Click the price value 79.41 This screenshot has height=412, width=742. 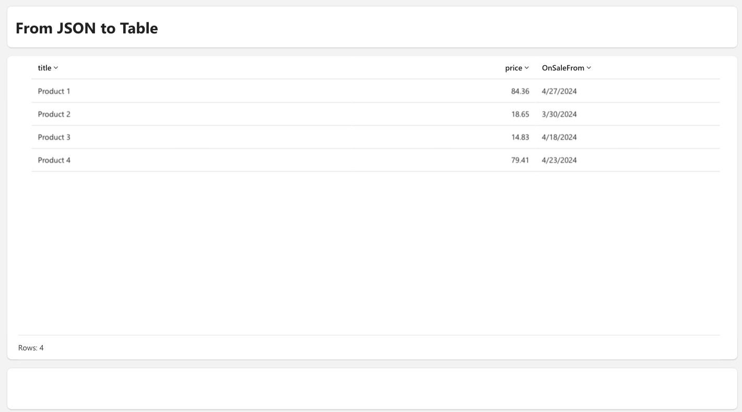tap(520, 160)
